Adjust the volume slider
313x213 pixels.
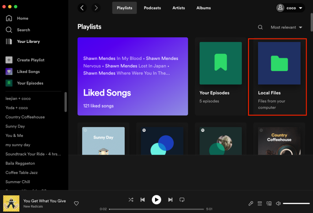pyautogui.click(x=296, y=204)
